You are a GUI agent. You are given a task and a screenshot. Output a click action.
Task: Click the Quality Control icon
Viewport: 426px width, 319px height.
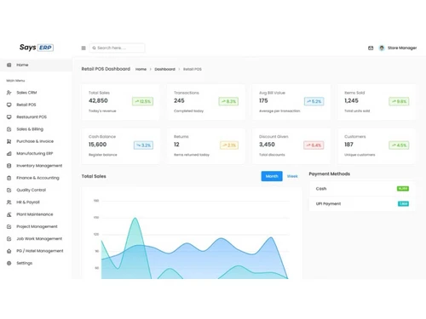pos(9,190)
